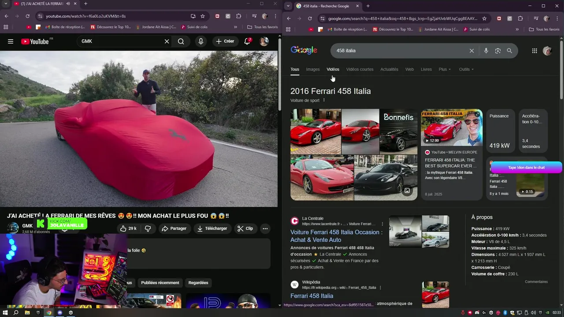Click the Commentaires link under À propos
The height and width of the screenshot is (317, 564).
click(x=536, y=282)
